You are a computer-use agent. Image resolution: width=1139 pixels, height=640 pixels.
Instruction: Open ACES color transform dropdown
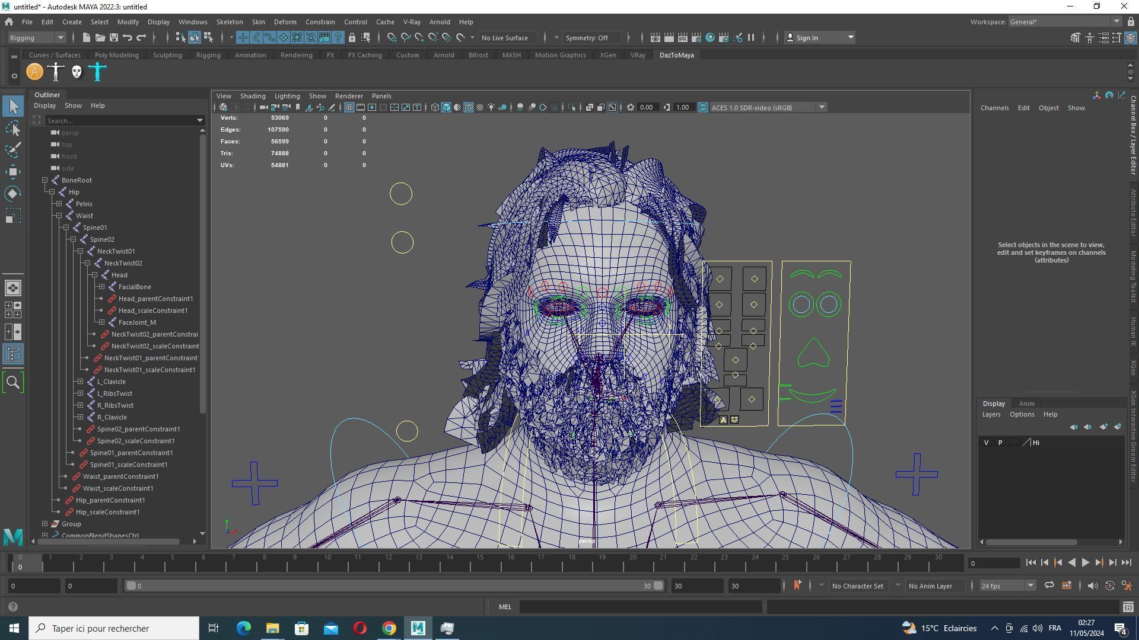point(768,108)
